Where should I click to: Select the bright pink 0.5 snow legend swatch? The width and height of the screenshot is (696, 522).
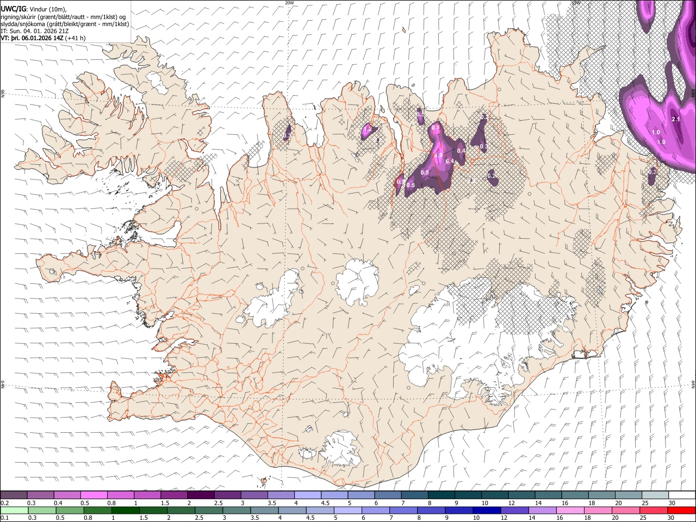click(94, 495)
